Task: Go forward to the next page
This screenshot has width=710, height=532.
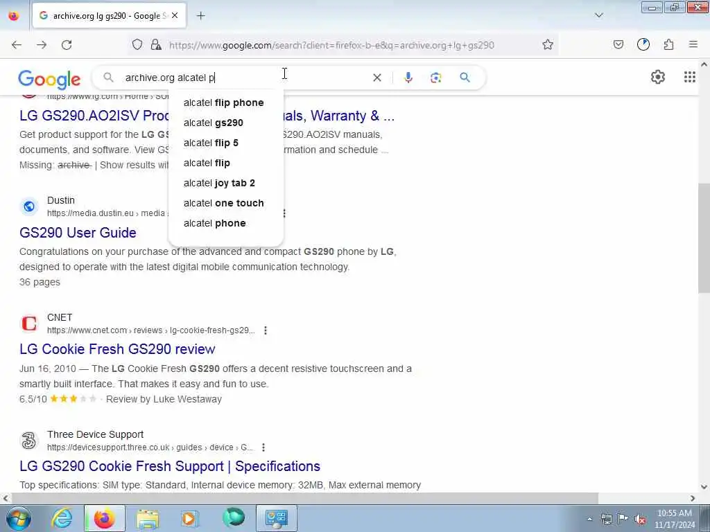Action: (x=42, y=45)
